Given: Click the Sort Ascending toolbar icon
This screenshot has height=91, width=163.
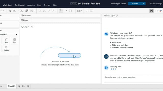Looking at the screenshot, I should (44, 11).
